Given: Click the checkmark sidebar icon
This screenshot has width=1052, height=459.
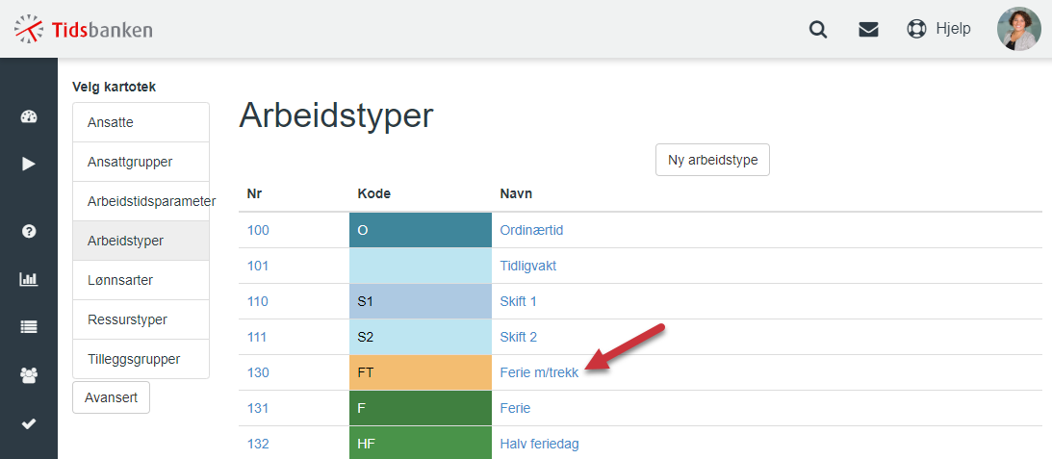Looking at the screenshot, I should point(29,423).
